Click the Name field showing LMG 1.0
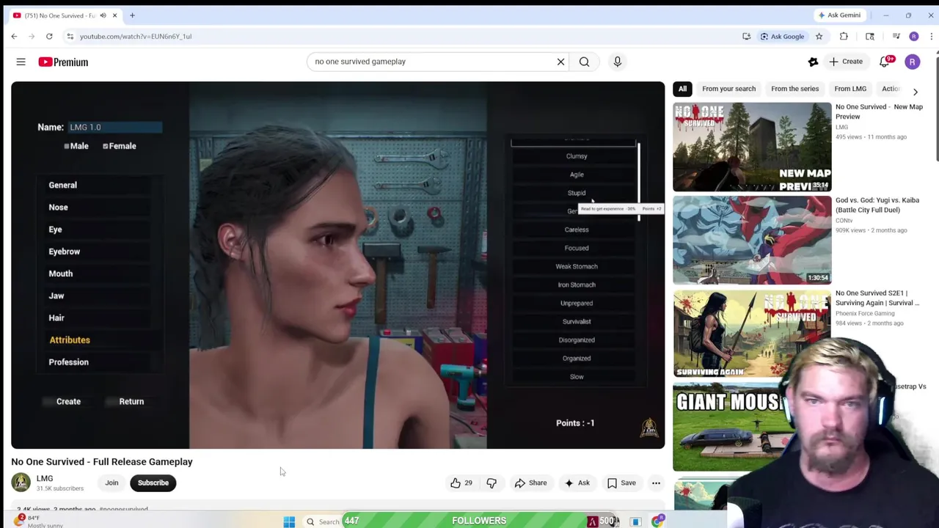Image resolution: width=939 pixels, height=528 pixels. 114,128
